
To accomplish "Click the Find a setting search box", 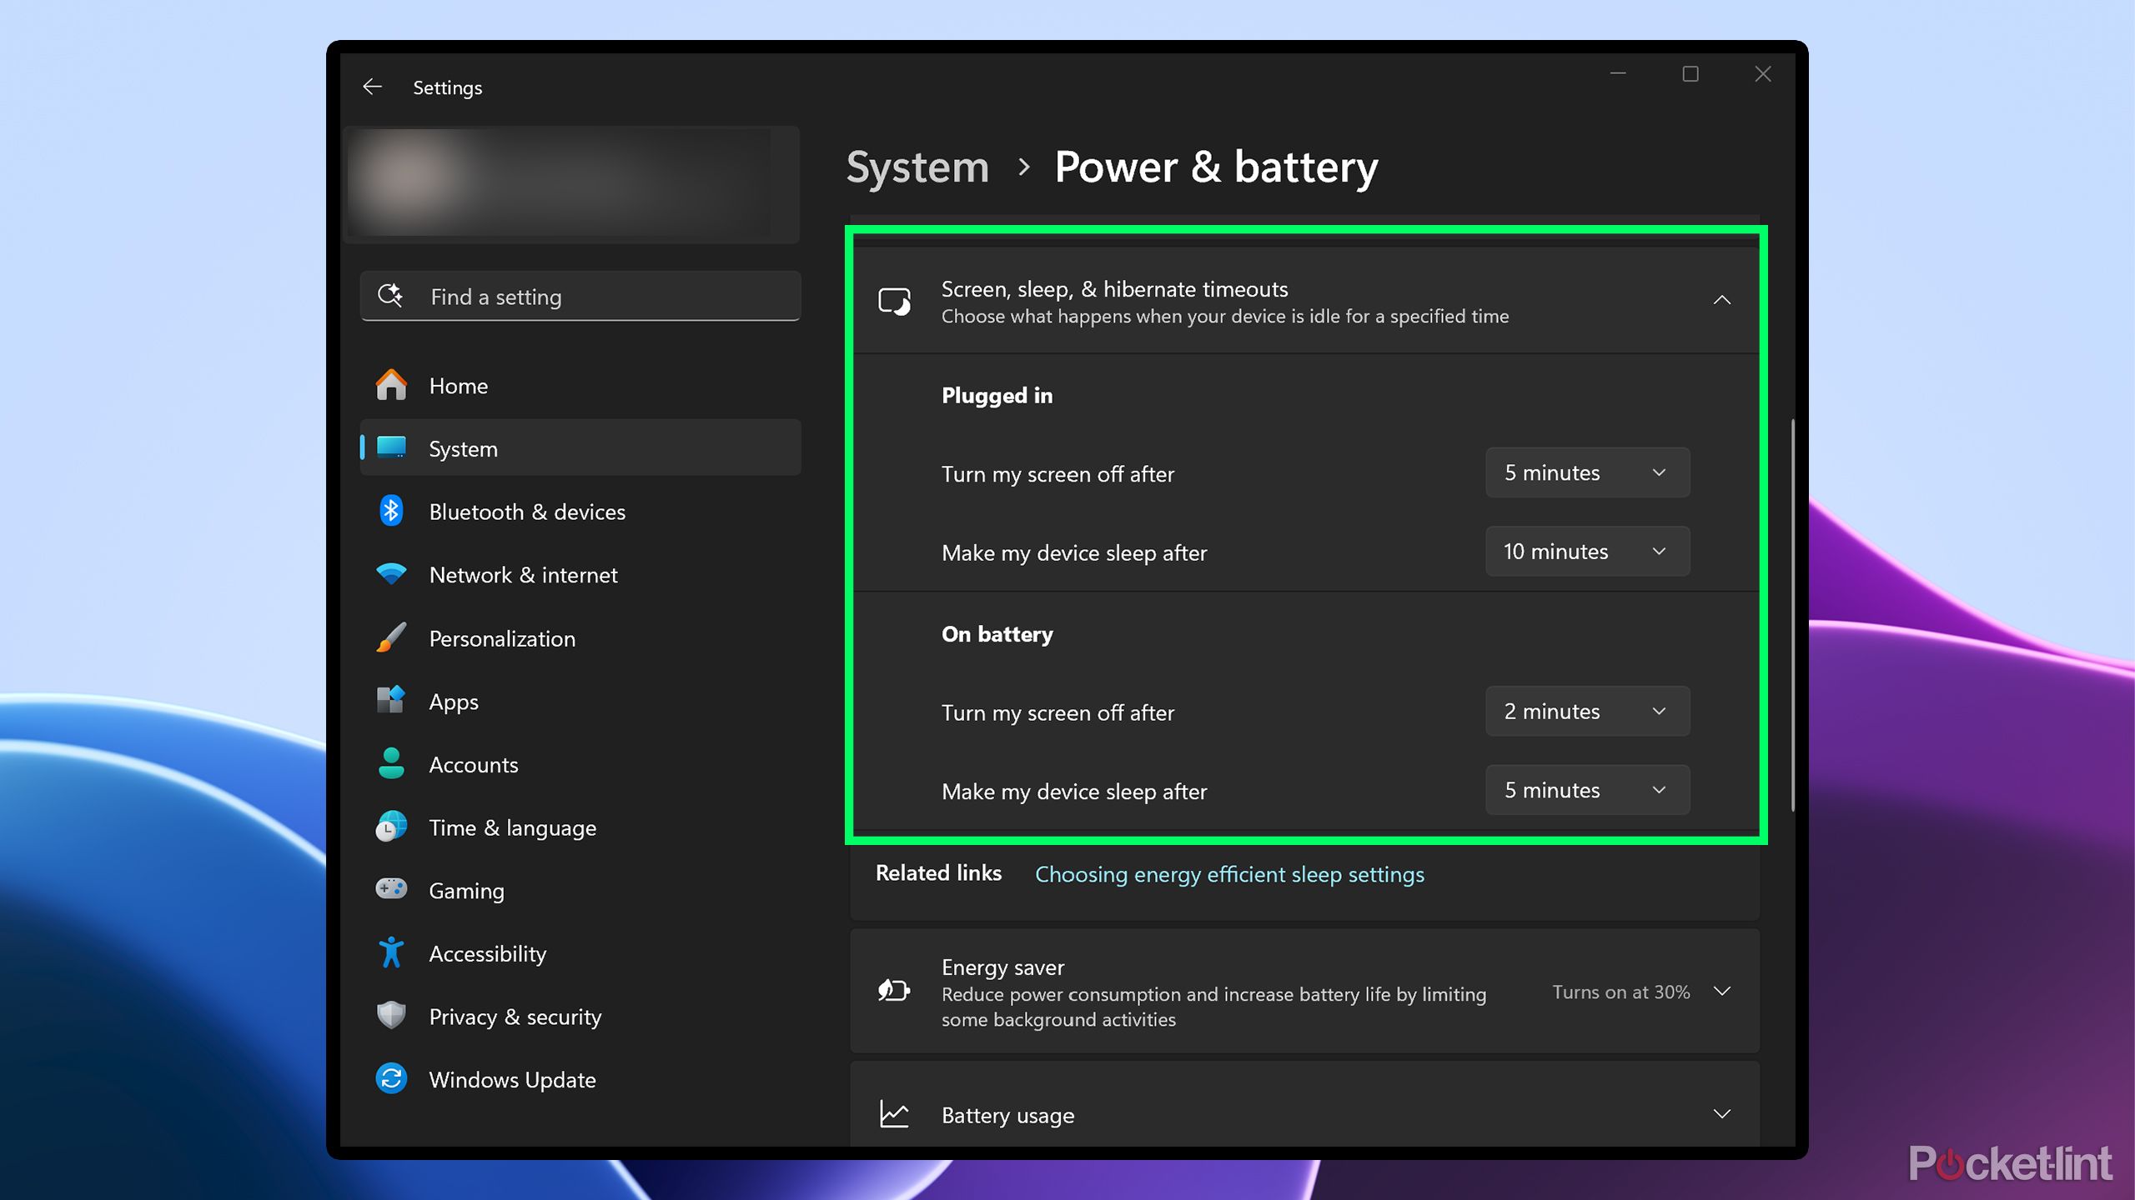I will click(x=580, y=296).
